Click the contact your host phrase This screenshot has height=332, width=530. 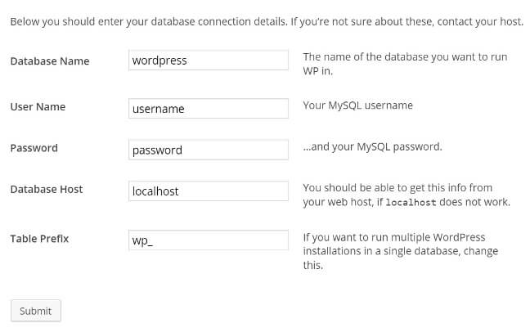(480, 21)
